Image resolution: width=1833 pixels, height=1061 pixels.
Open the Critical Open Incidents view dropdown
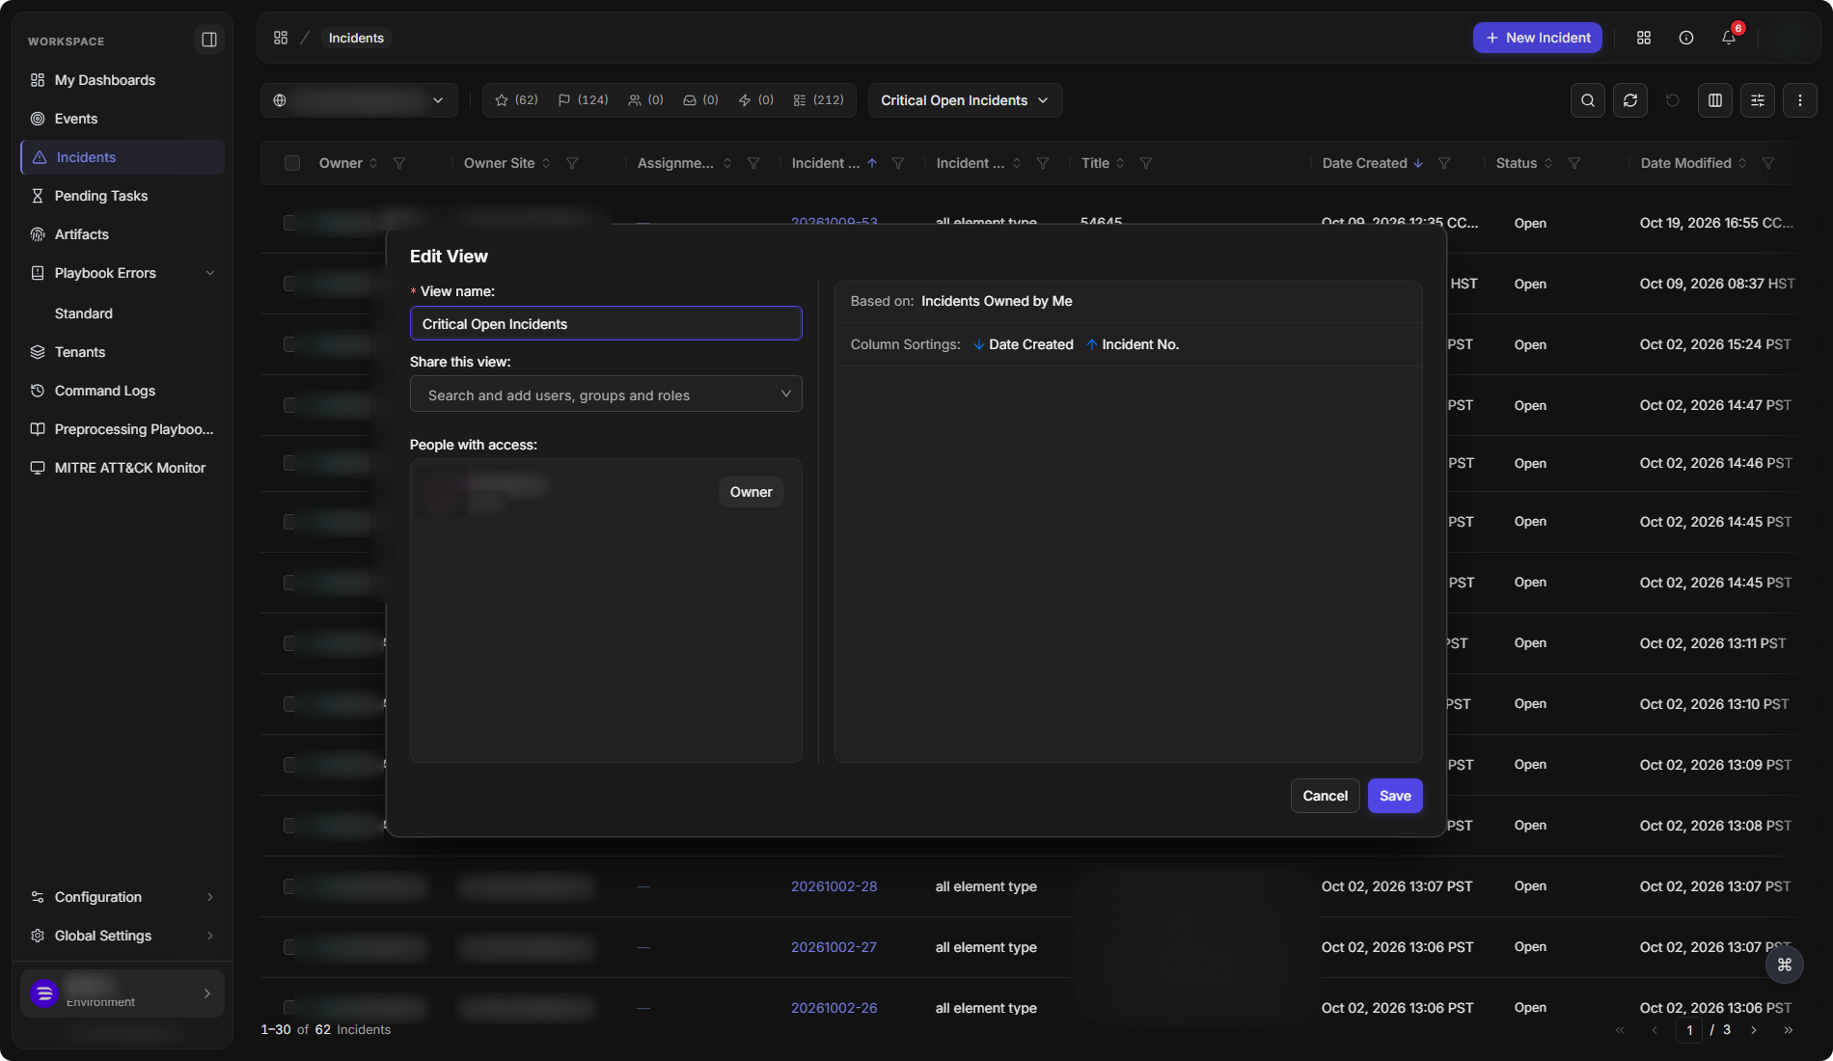coord(965,100)
